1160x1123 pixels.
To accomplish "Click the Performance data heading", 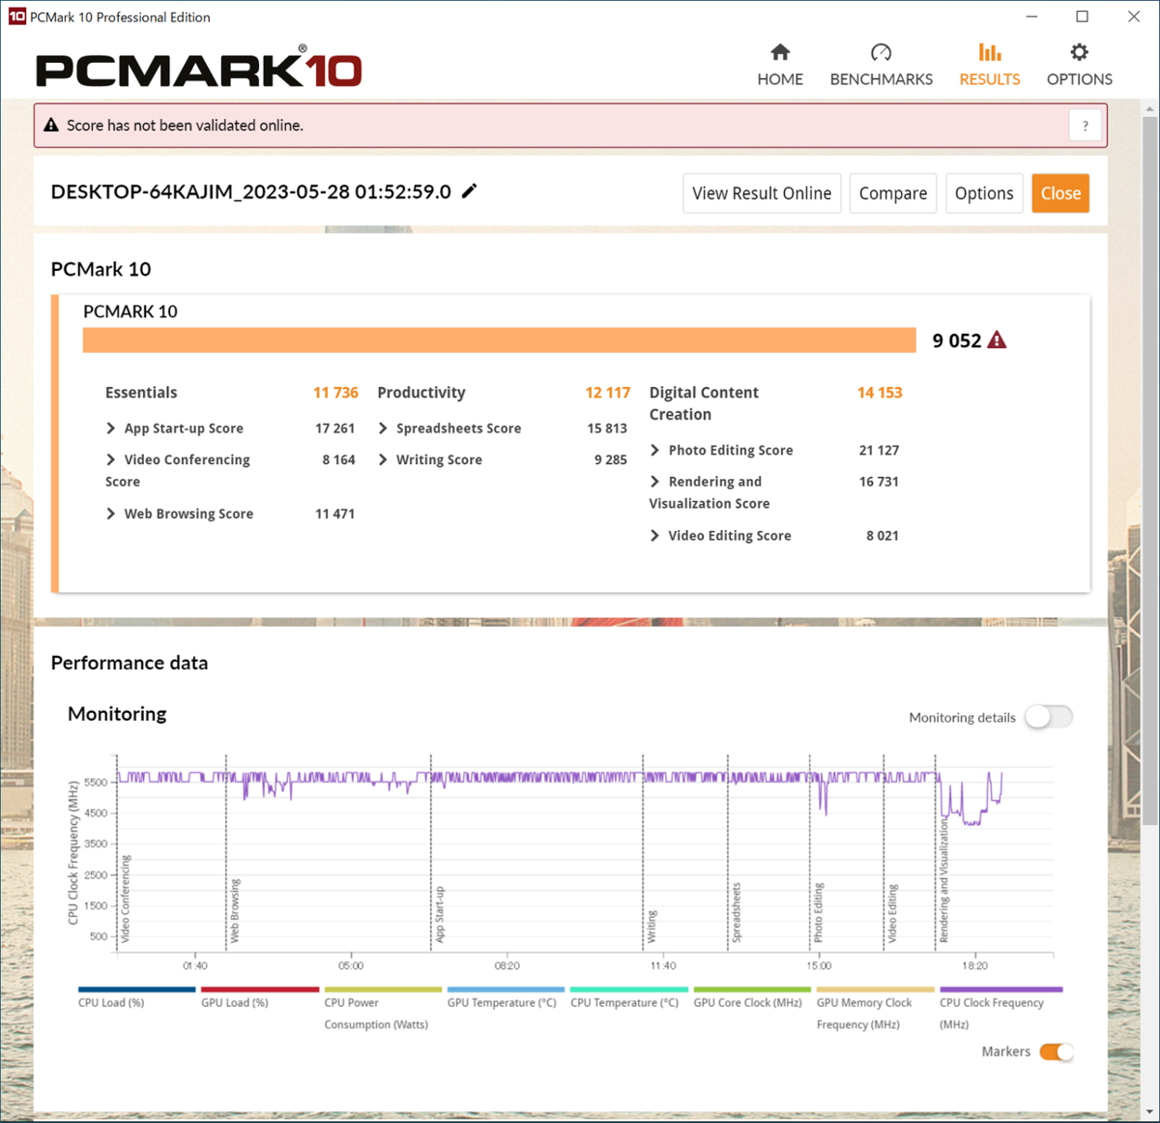I will coord(130,663).
